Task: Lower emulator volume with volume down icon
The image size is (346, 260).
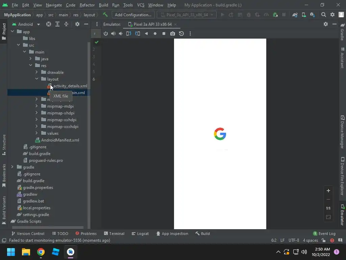Action: (121, 34)
